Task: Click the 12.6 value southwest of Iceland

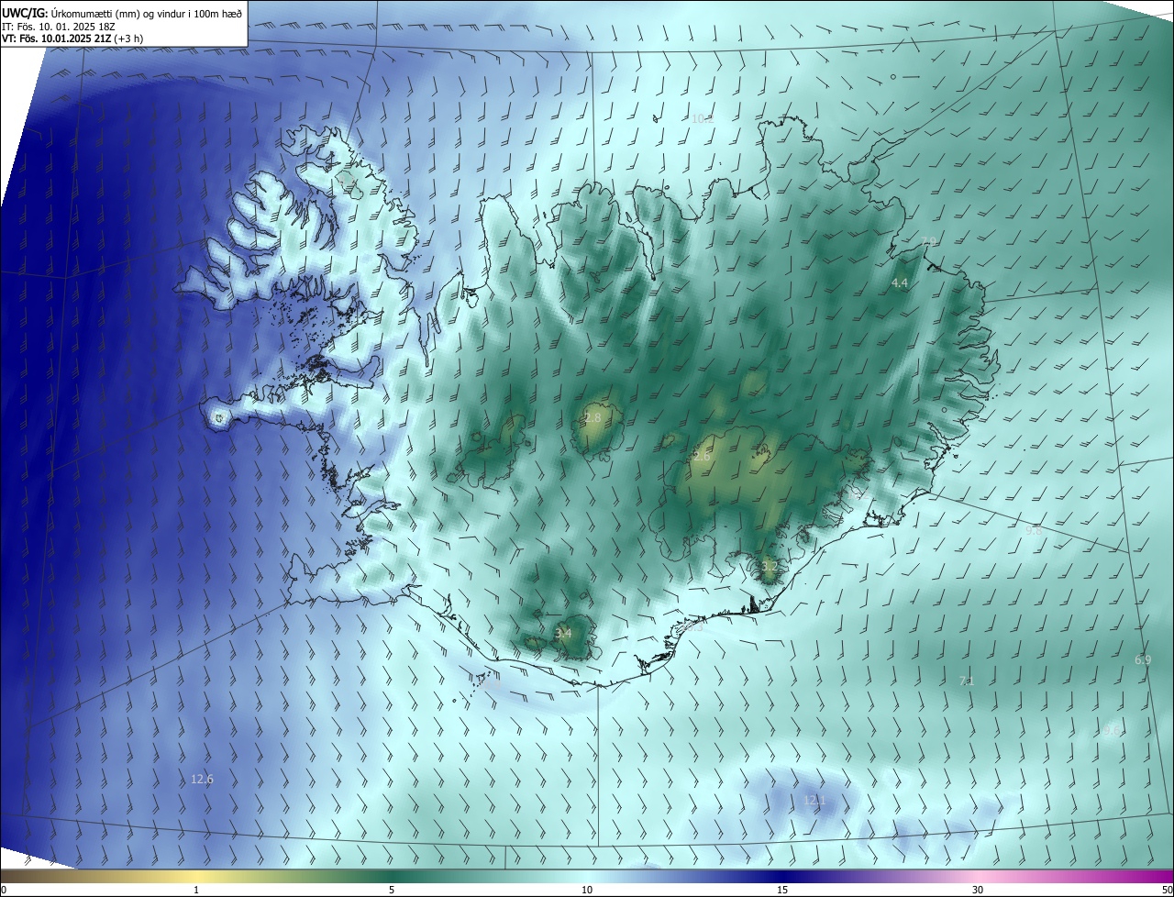Action: (202, 779)
